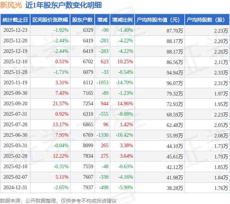Click the shares per holder value 1.76万
This screenshot has width=230, height=204.
(221, 188)
